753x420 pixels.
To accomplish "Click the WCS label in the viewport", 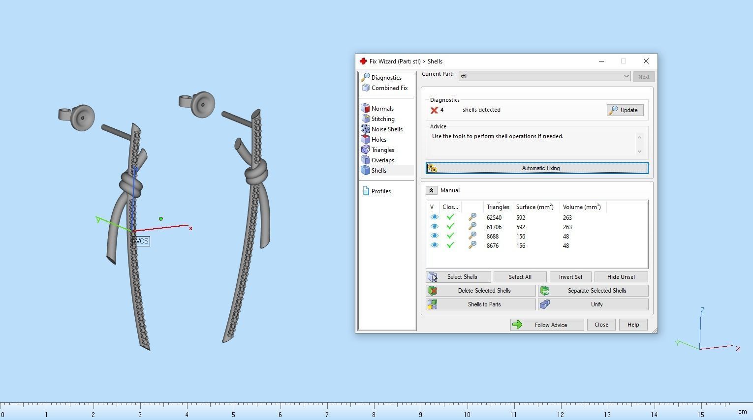I will pos(141,241).
